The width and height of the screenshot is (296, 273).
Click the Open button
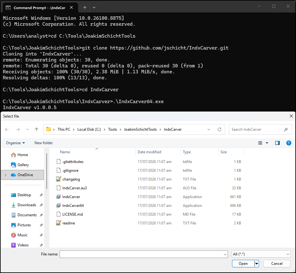(243, 264)
